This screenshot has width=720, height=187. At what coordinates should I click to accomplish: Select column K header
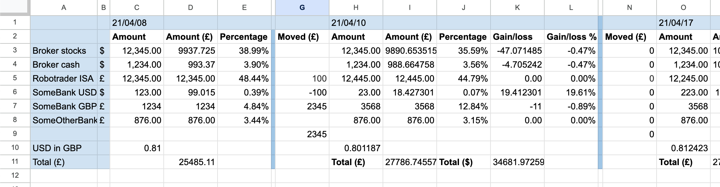517,8
